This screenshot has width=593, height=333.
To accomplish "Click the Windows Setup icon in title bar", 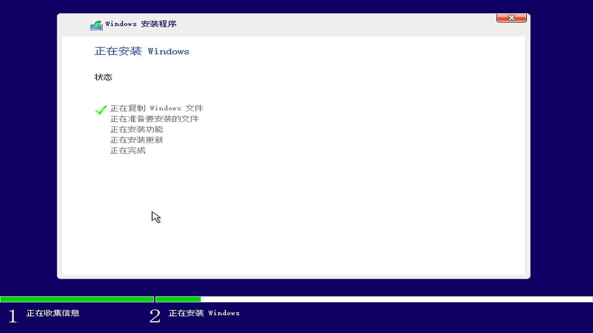I will [x=96, y=24].
